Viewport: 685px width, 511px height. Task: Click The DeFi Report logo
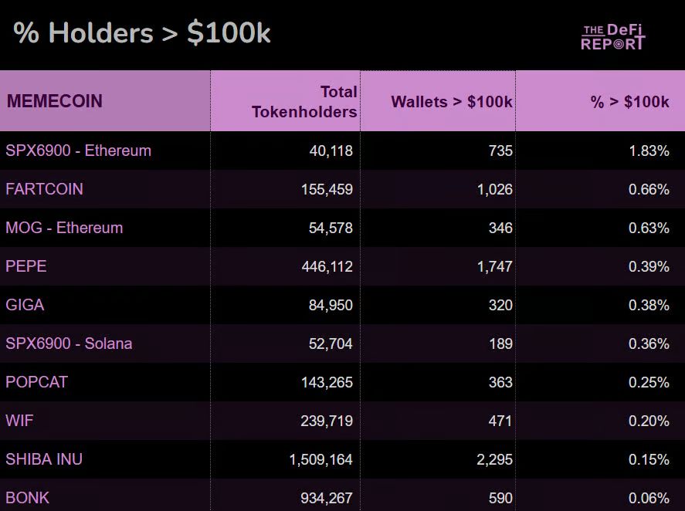(612, 36)
